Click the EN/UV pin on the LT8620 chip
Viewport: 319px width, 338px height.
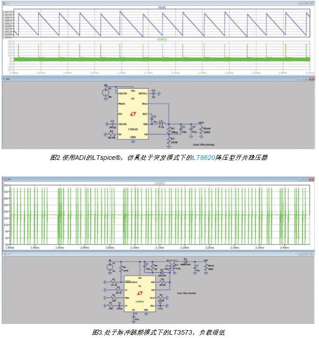tap(124, 94)
